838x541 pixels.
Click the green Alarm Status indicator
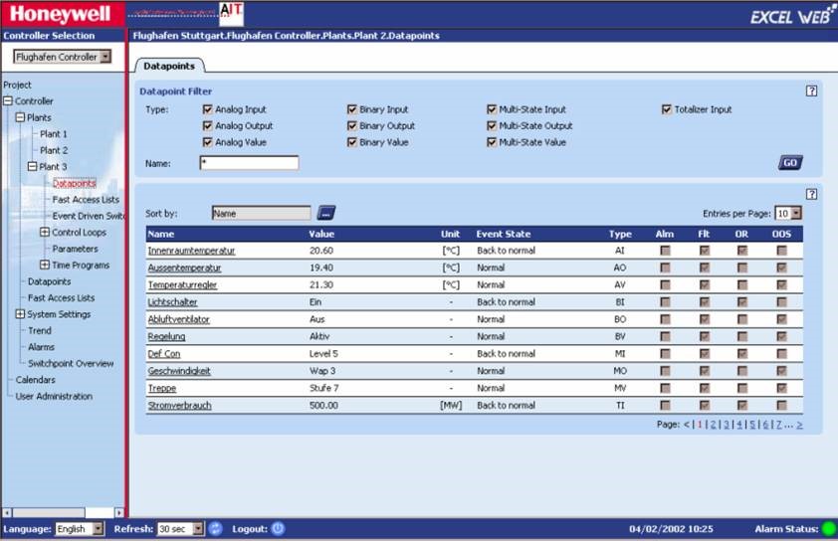click(828, 529)
